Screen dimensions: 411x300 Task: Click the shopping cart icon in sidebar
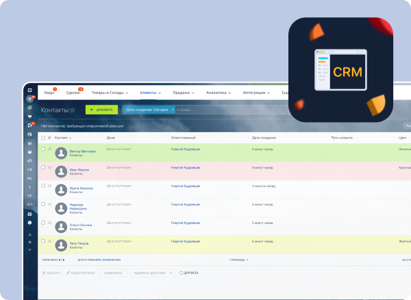click(x=29, y=116)
